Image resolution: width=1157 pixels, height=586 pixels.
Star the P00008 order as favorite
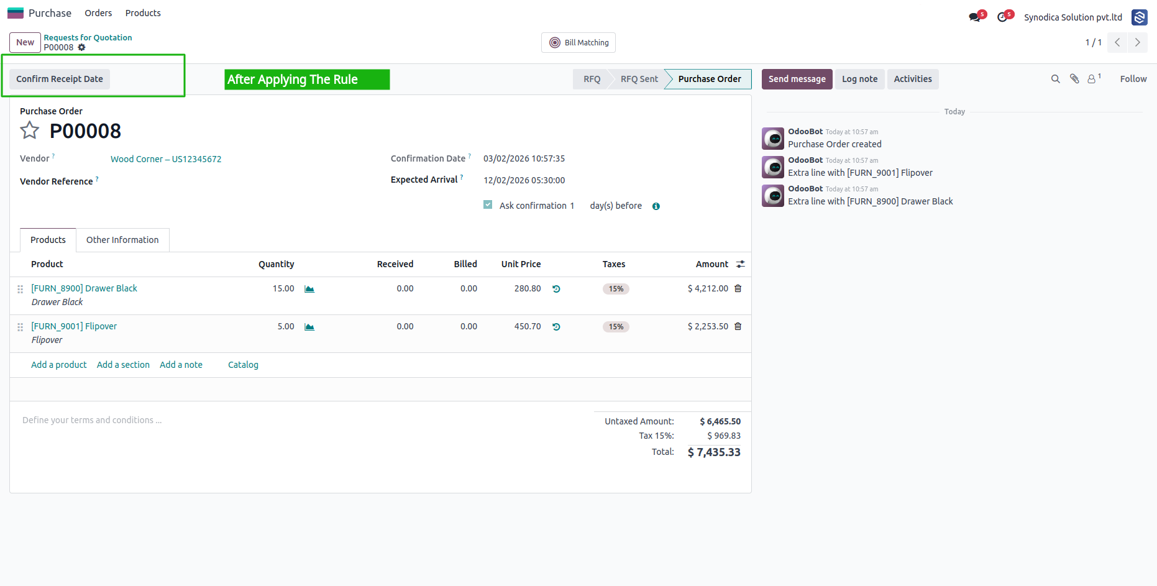(x=29, y=130)
